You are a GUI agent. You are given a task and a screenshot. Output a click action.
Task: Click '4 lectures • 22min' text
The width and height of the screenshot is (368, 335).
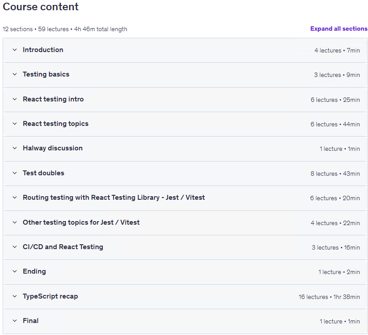tap(335, 223)
